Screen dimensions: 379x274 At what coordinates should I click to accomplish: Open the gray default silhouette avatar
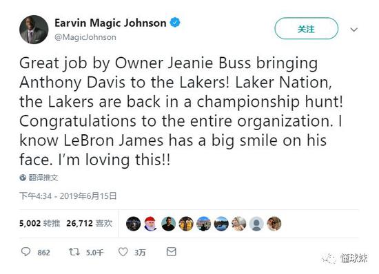(256, 224)
